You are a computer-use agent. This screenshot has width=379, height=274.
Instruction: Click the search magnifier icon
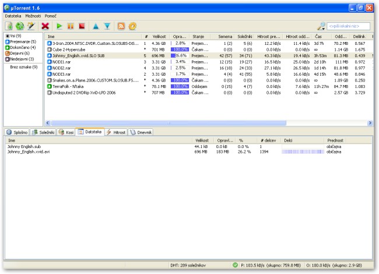coord(321,26)
